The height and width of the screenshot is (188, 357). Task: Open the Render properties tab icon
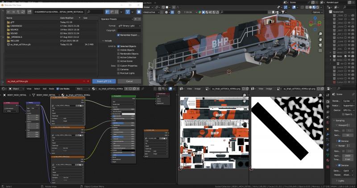point(328,101)
